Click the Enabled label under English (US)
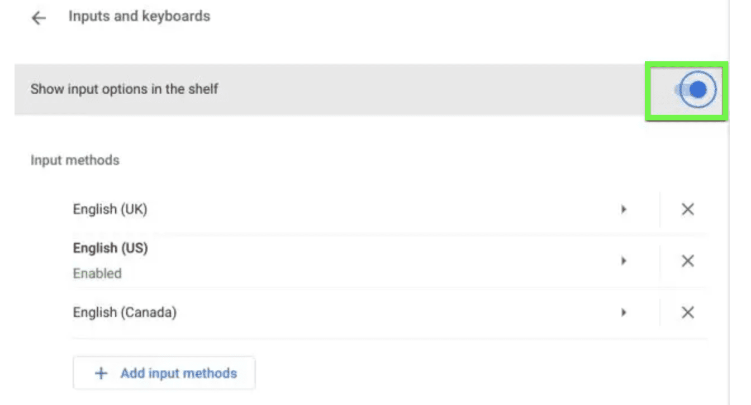 coord(97,273)
